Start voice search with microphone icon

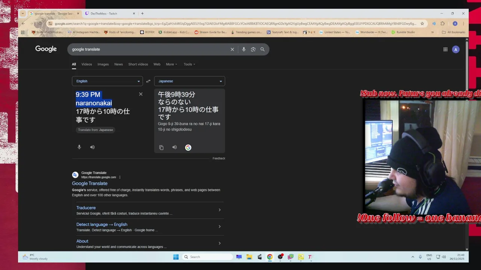pyautogui.click(x=244, y=49)
